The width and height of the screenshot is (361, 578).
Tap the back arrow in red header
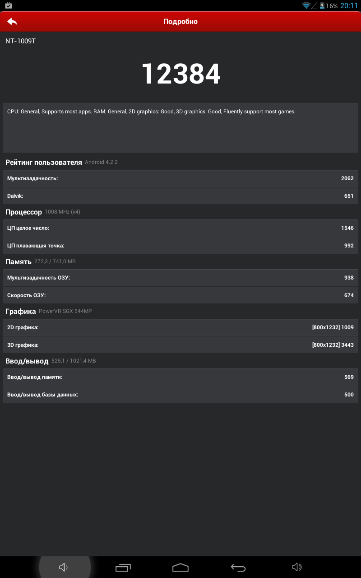[12, 21]
